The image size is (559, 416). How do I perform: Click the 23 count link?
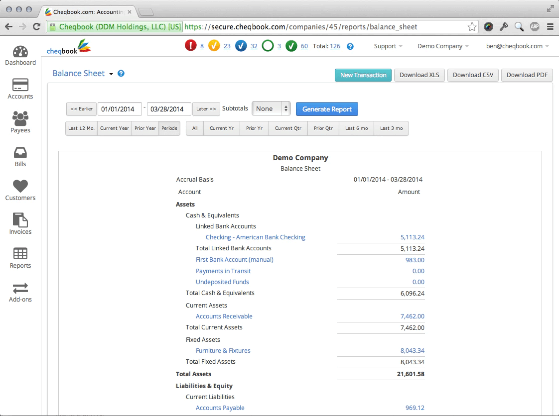227,46
